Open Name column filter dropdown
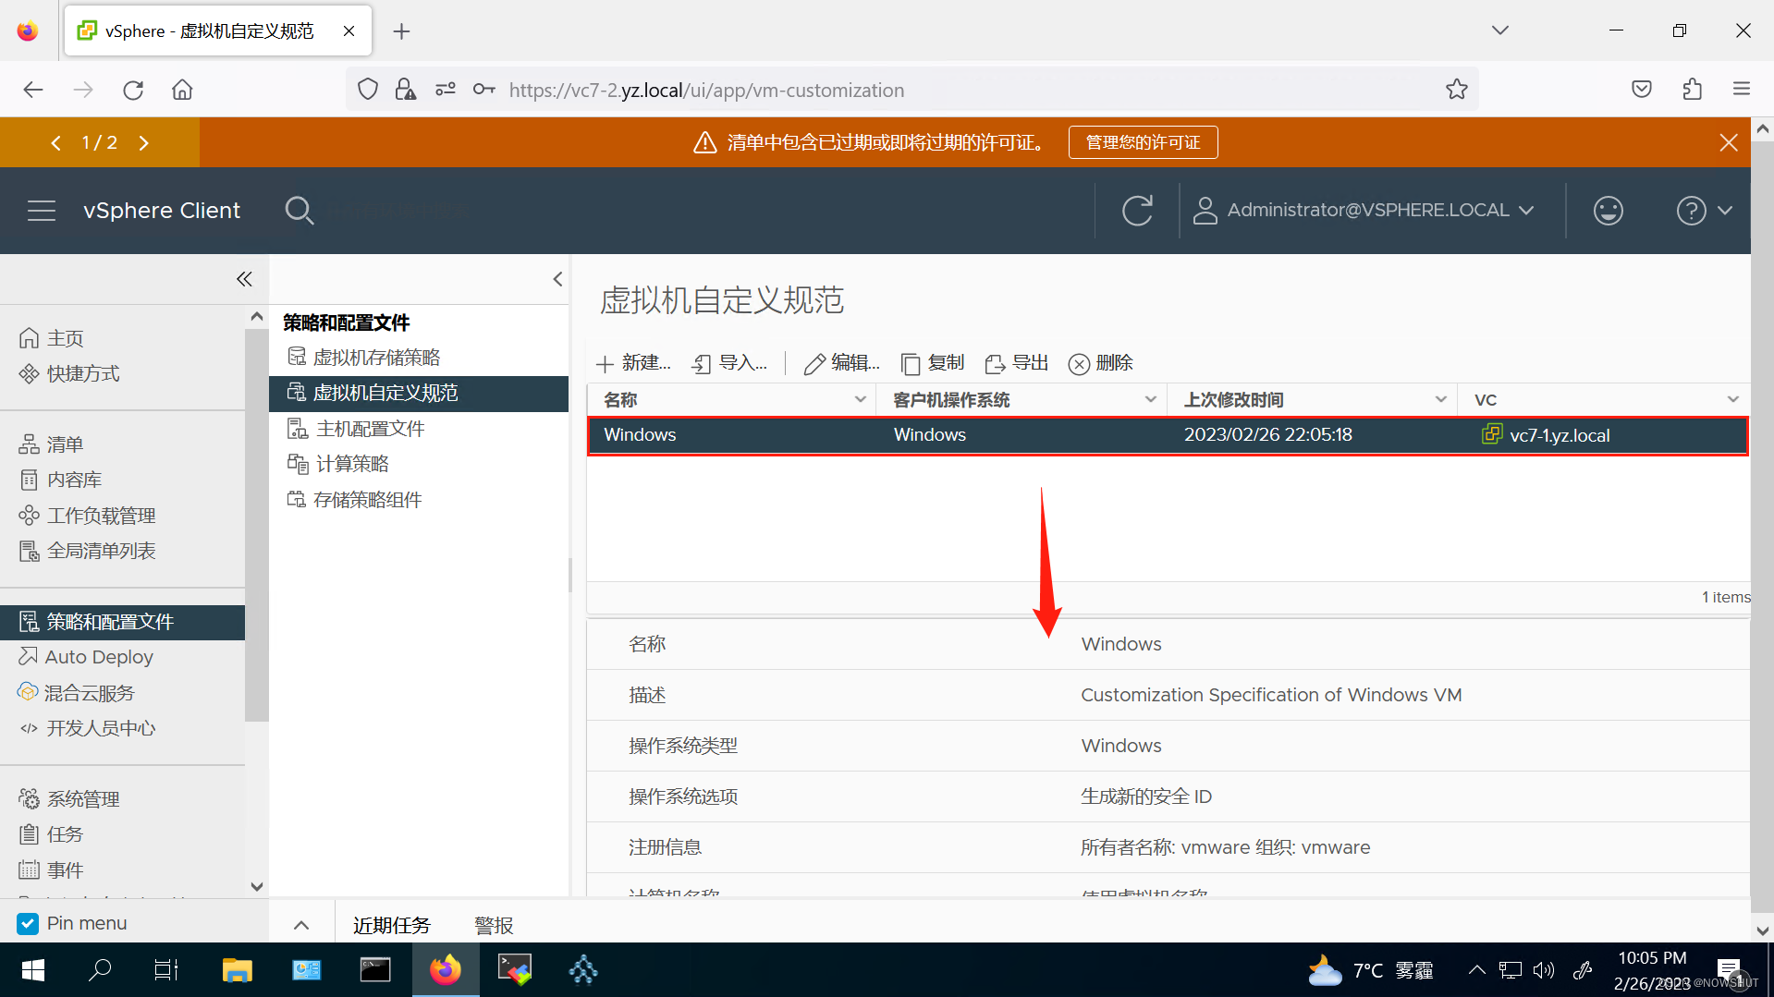 860,399
